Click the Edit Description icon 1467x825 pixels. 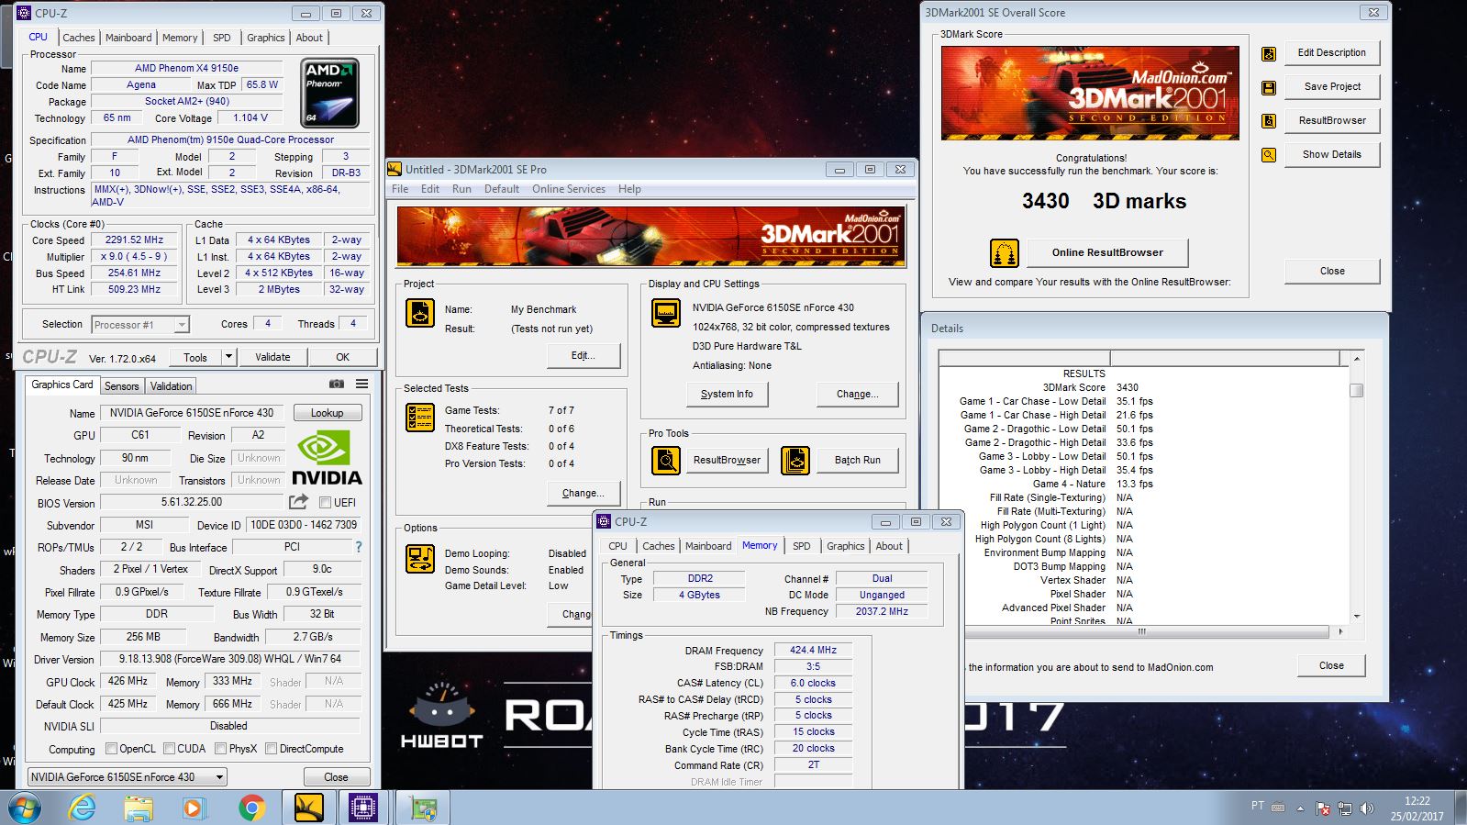coord(1269,53)
